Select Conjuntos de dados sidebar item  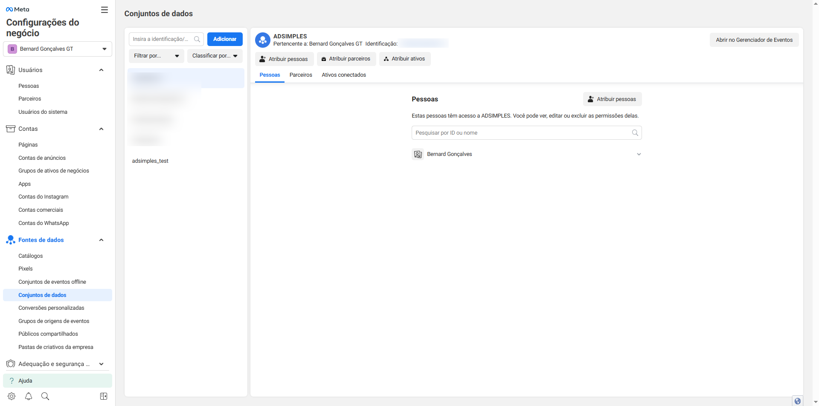[x=58, y=295]
